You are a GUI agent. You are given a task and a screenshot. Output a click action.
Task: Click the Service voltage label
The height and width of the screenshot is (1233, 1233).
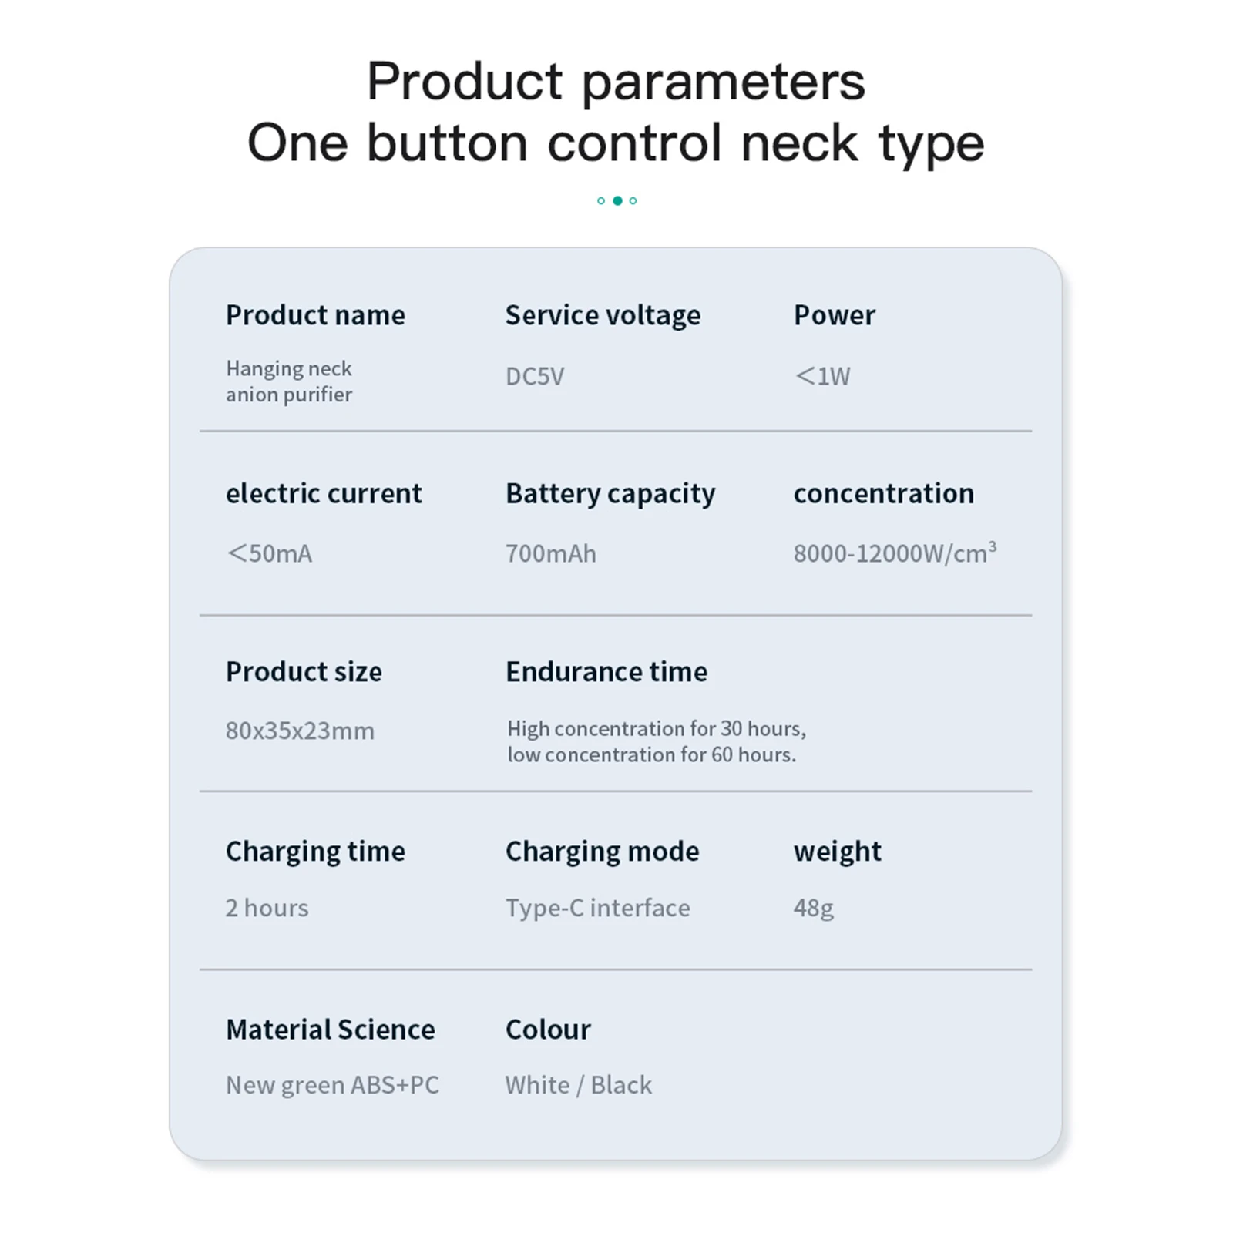coord(603,315)
